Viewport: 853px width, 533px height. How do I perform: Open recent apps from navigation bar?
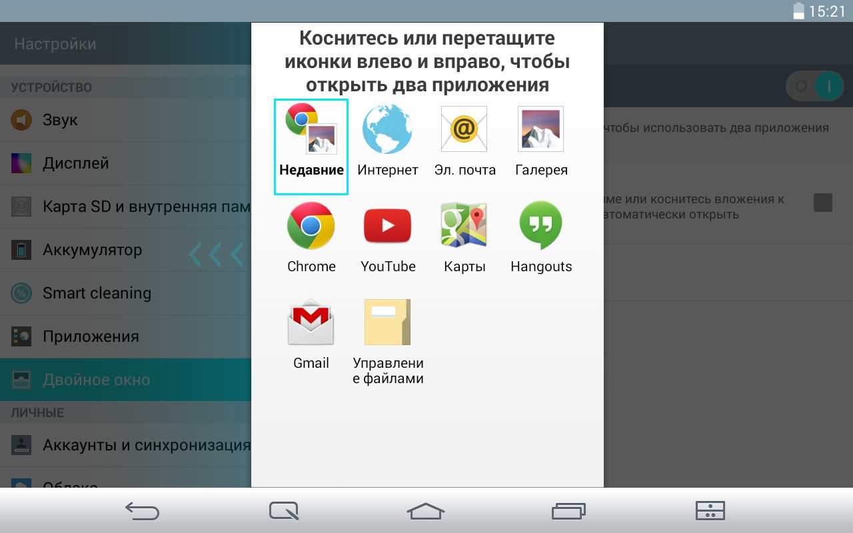point(568,511)
